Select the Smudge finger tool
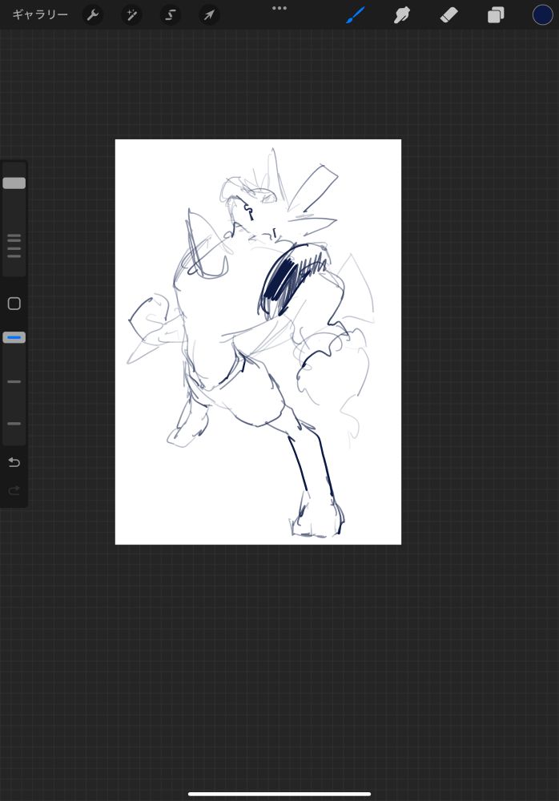 402,15
